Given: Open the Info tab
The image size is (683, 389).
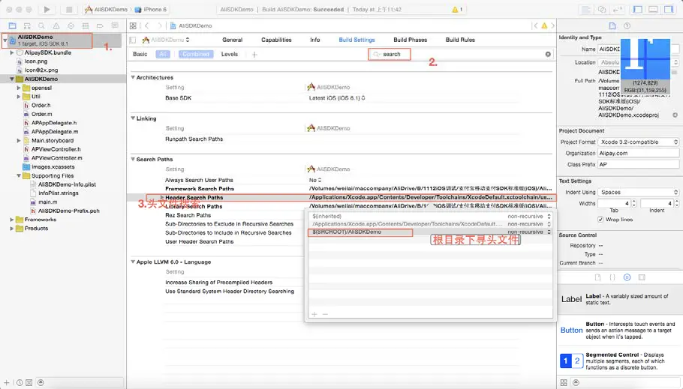Looking at the screenshot, I should coord(315,40).
